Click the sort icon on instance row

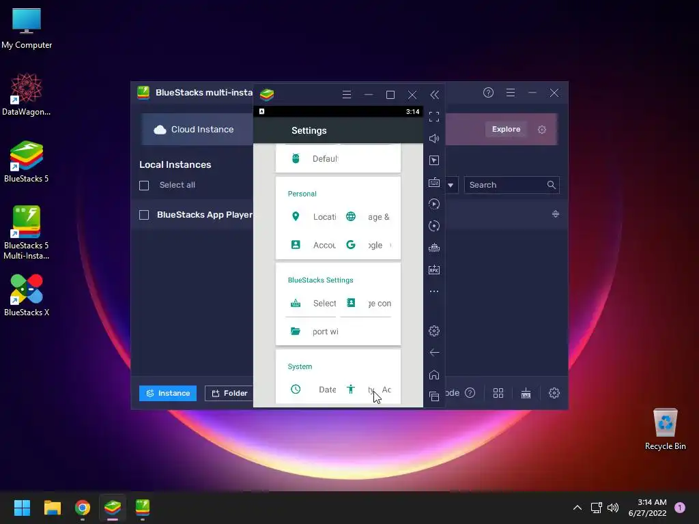point(556,214)
